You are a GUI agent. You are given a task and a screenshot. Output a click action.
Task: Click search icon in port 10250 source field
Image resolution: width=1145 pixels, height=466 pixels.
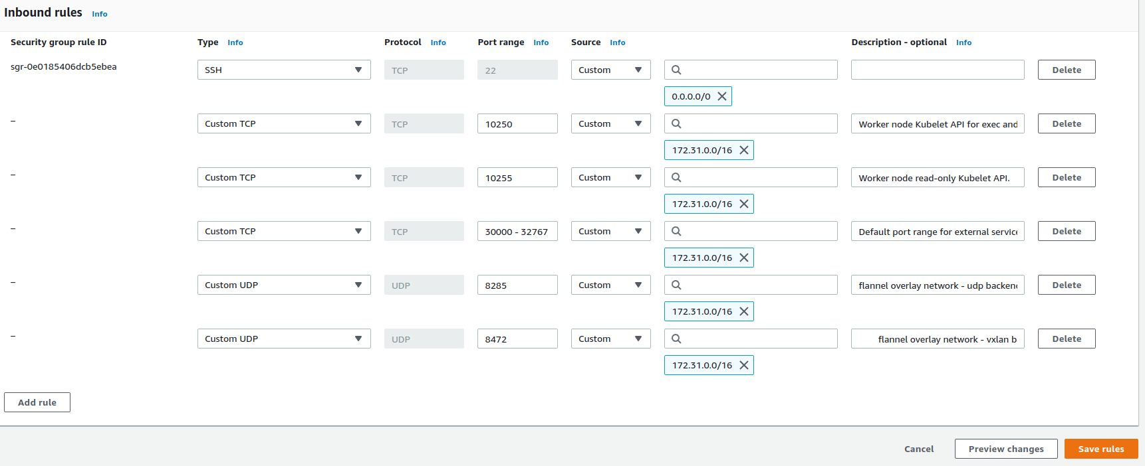pos(676,123)
